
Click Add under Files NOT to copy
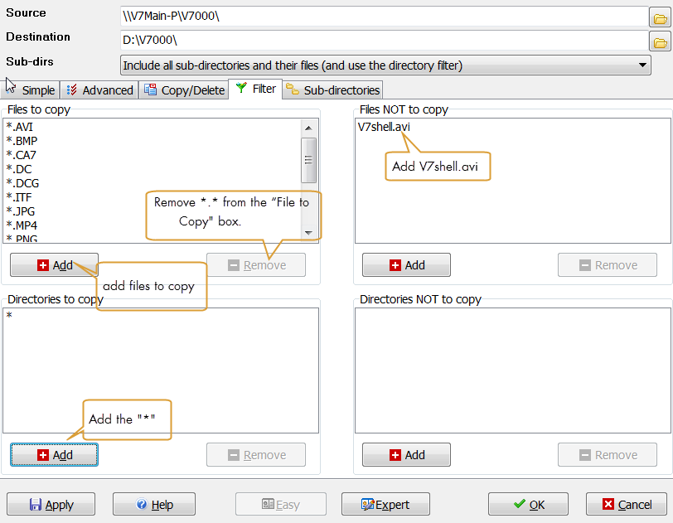pos(406,265)
